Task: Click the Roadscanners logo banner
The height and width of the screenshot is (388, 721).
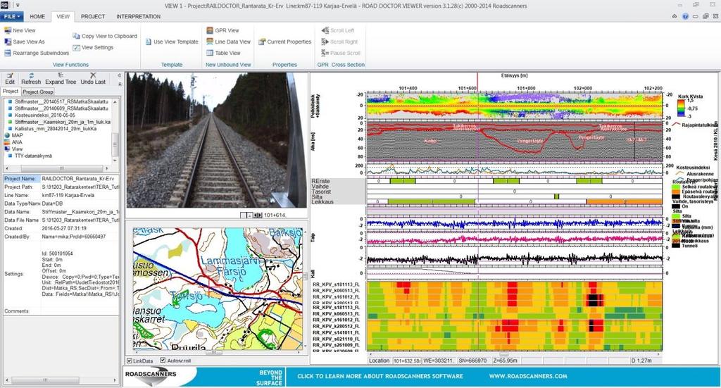Action: (x=160, y=376)
